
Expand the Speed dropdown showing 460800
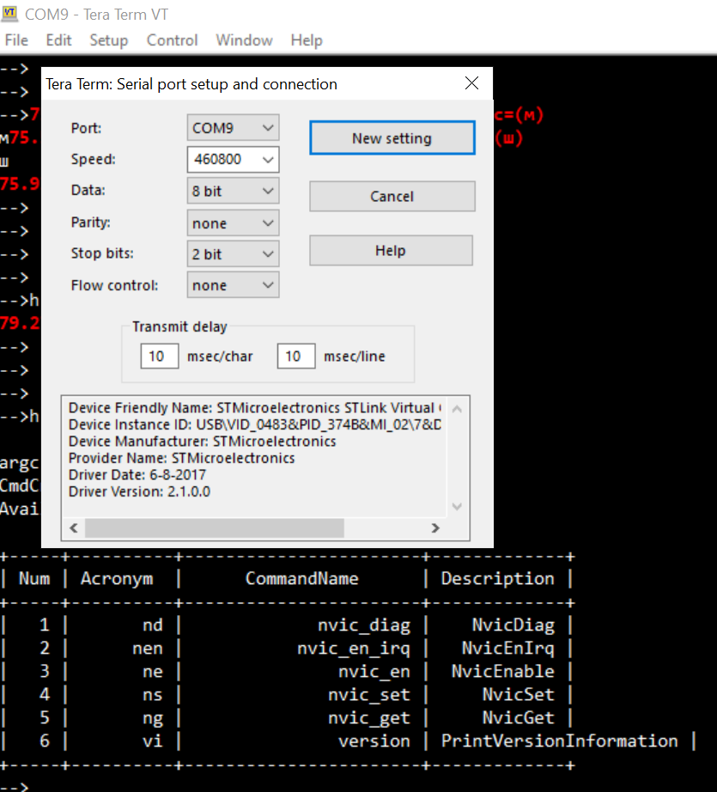233,159
